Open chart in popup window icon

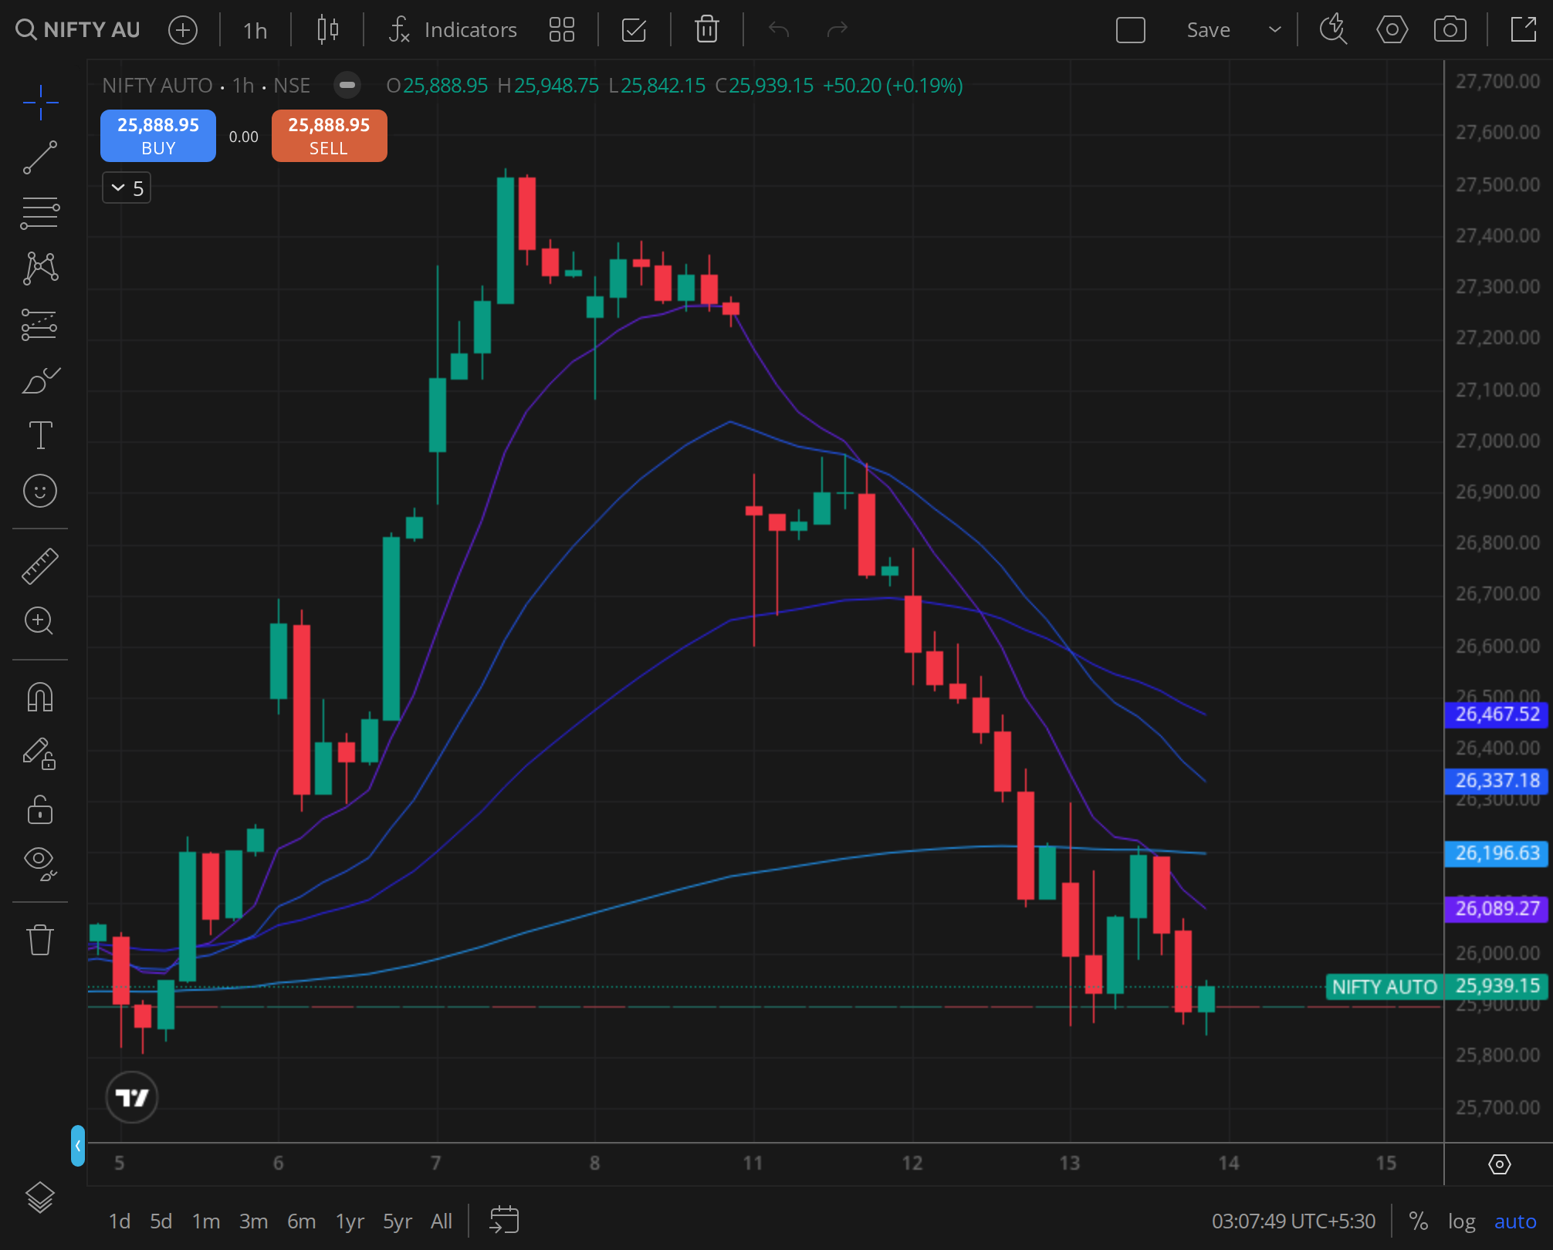pos(1524,30)
